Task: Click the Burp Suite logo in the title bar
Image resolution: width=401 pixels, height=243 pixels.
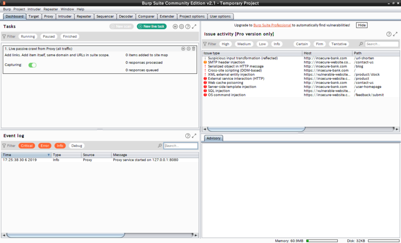Action: [x=4, y=3]
